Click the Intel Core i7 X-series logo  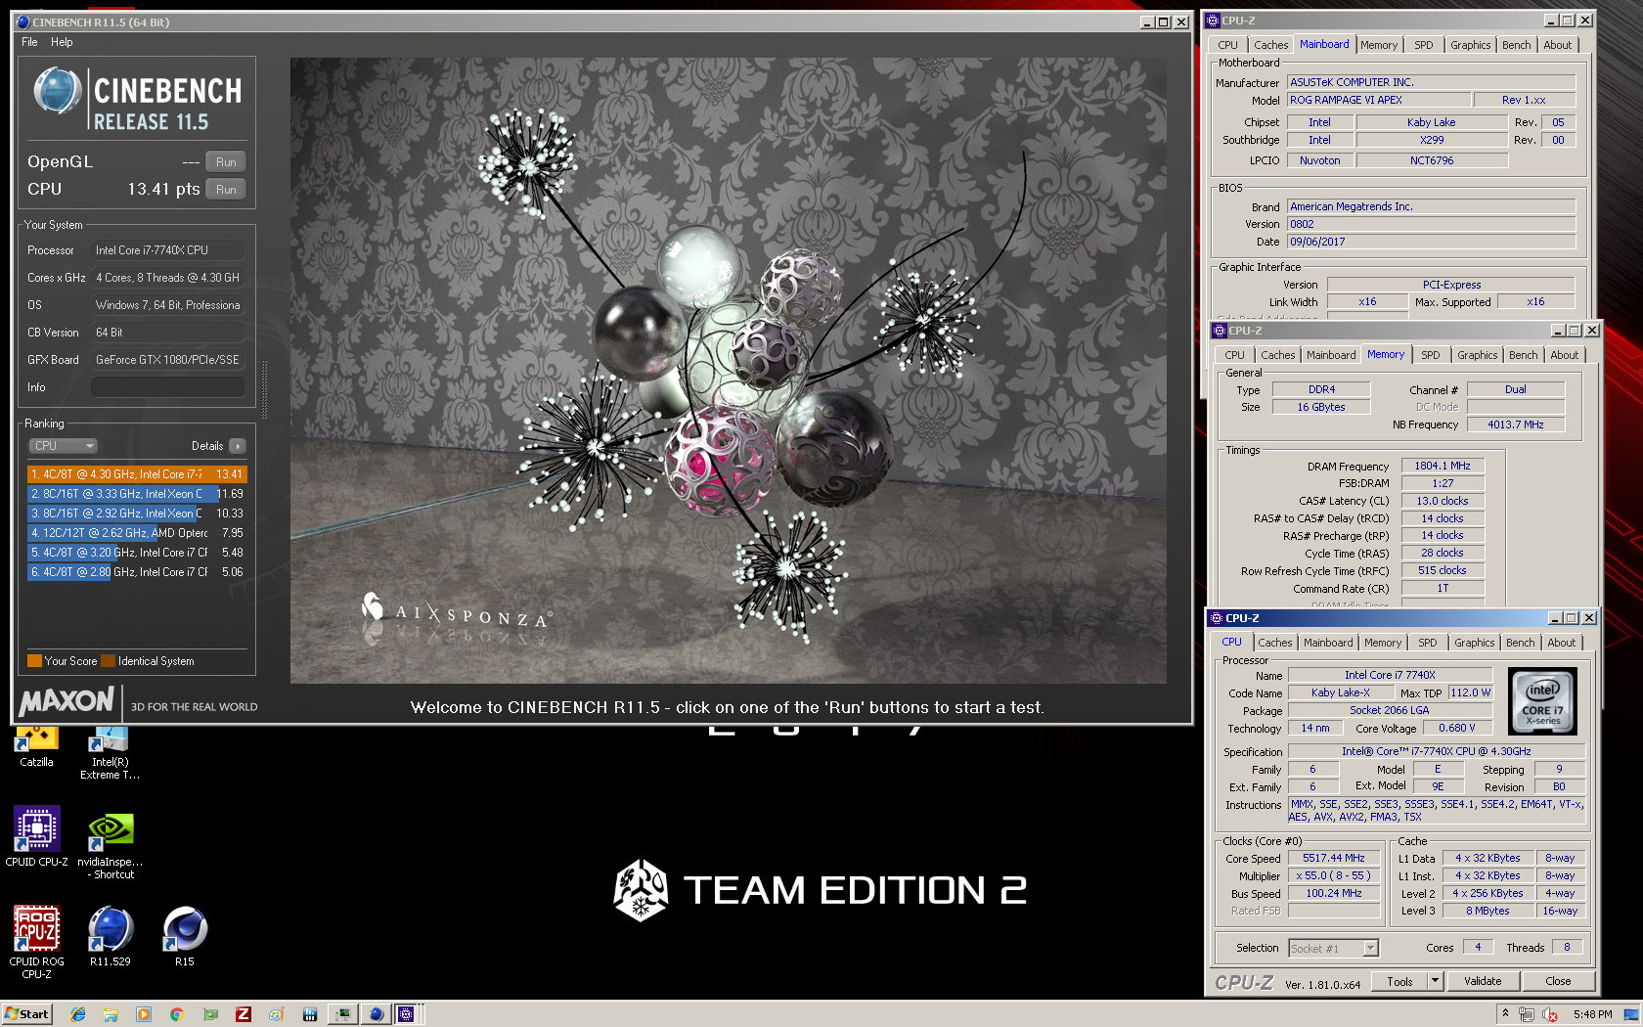tap(1543, 701)
